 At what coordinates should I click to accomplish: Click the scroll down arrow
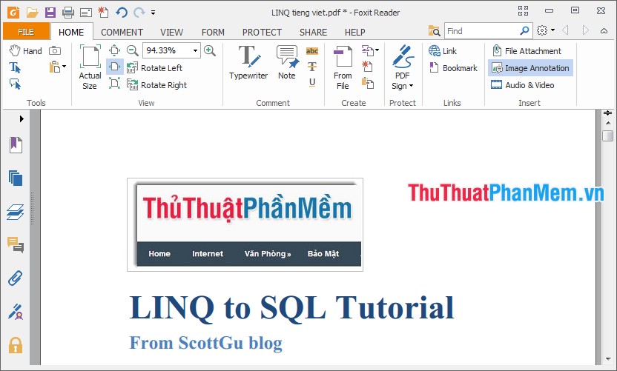click(608, 359)
